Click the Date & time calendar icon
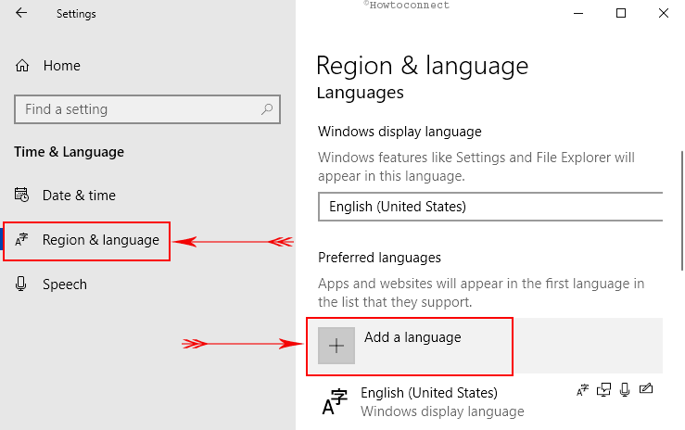Viewport: 685px width, 430px height. click(x=21, y=195)
